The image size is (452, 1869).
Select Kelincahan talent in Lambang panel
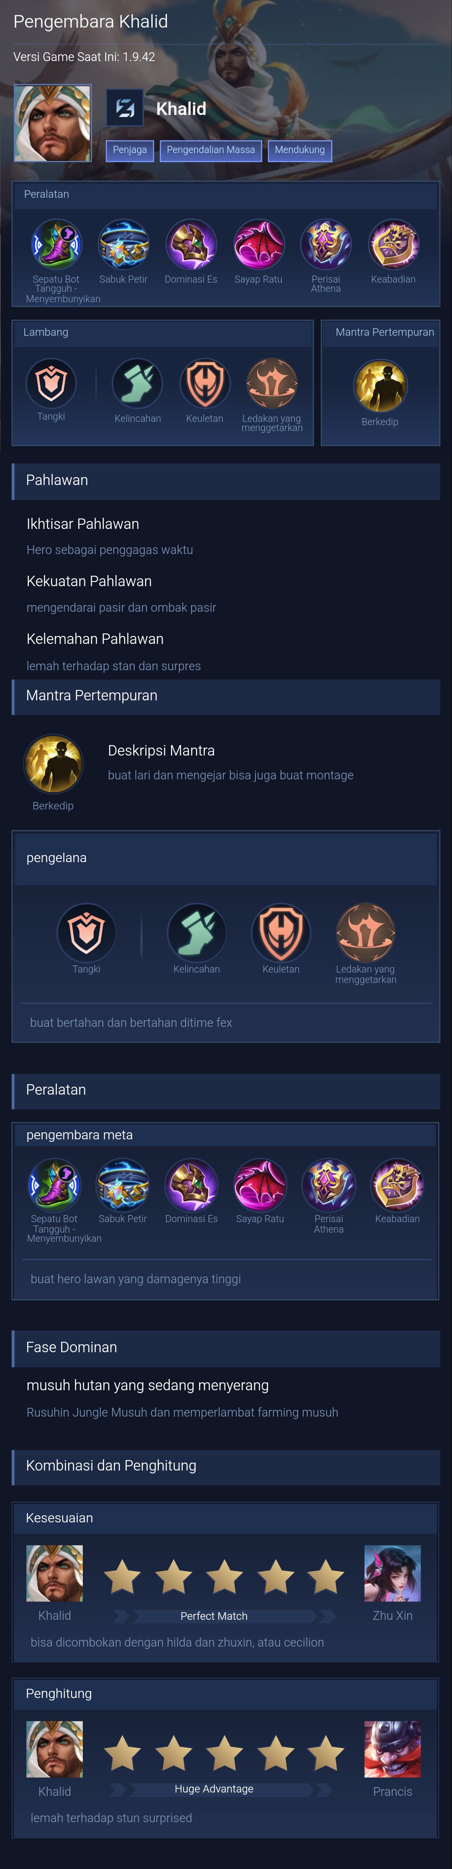point(137,383)
